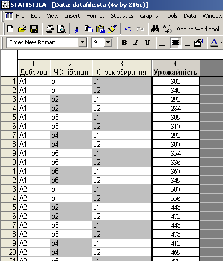
Task: Select row header 1
Action: click(9, 81)
